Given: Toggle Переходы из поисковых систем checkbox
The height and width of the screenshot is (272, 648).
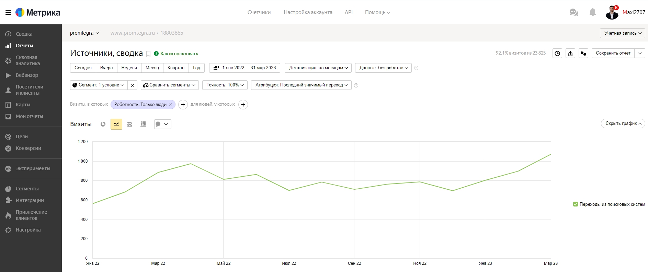Looking at the screenshot, I should point(576,204).
